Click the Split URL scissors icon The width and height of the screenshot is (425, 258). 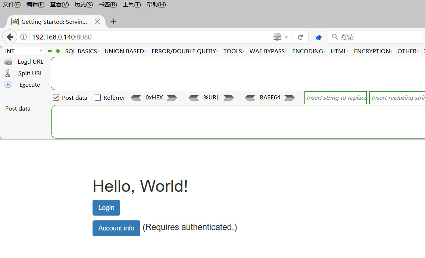click(7, 73)
